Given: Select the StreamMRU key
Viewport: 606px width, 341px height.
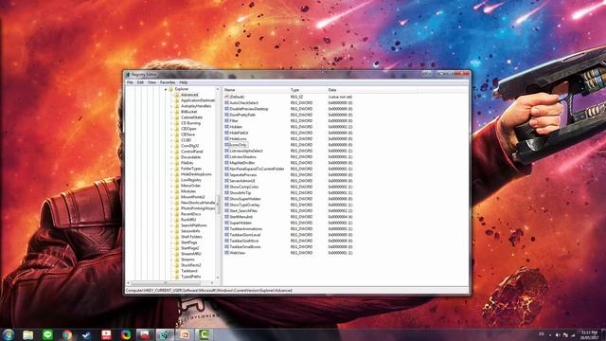Looking at the screenshot, I should (x=191, y=254).
